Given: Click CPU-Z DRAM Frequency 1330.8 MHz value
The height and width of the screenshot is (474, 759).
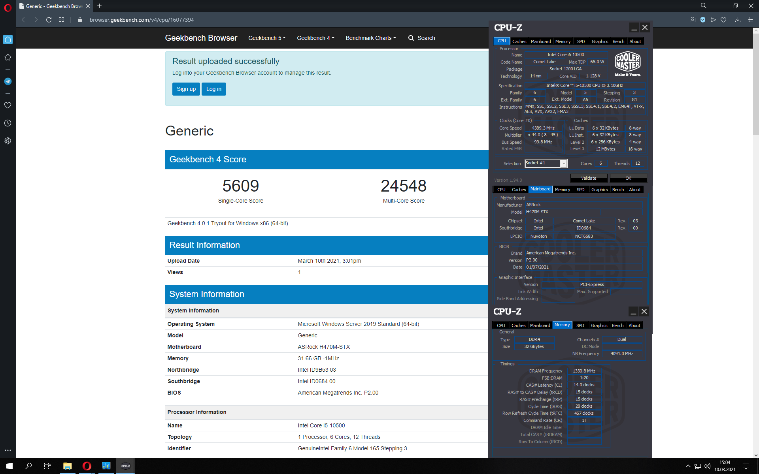Looking at the screenshot, I should coord(584,371).
